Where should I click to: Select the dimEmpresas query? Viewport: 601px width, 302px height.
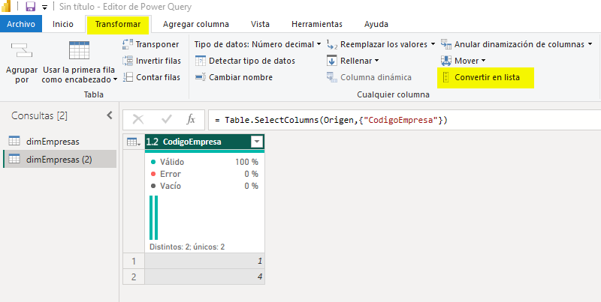[x=53, y=141]
